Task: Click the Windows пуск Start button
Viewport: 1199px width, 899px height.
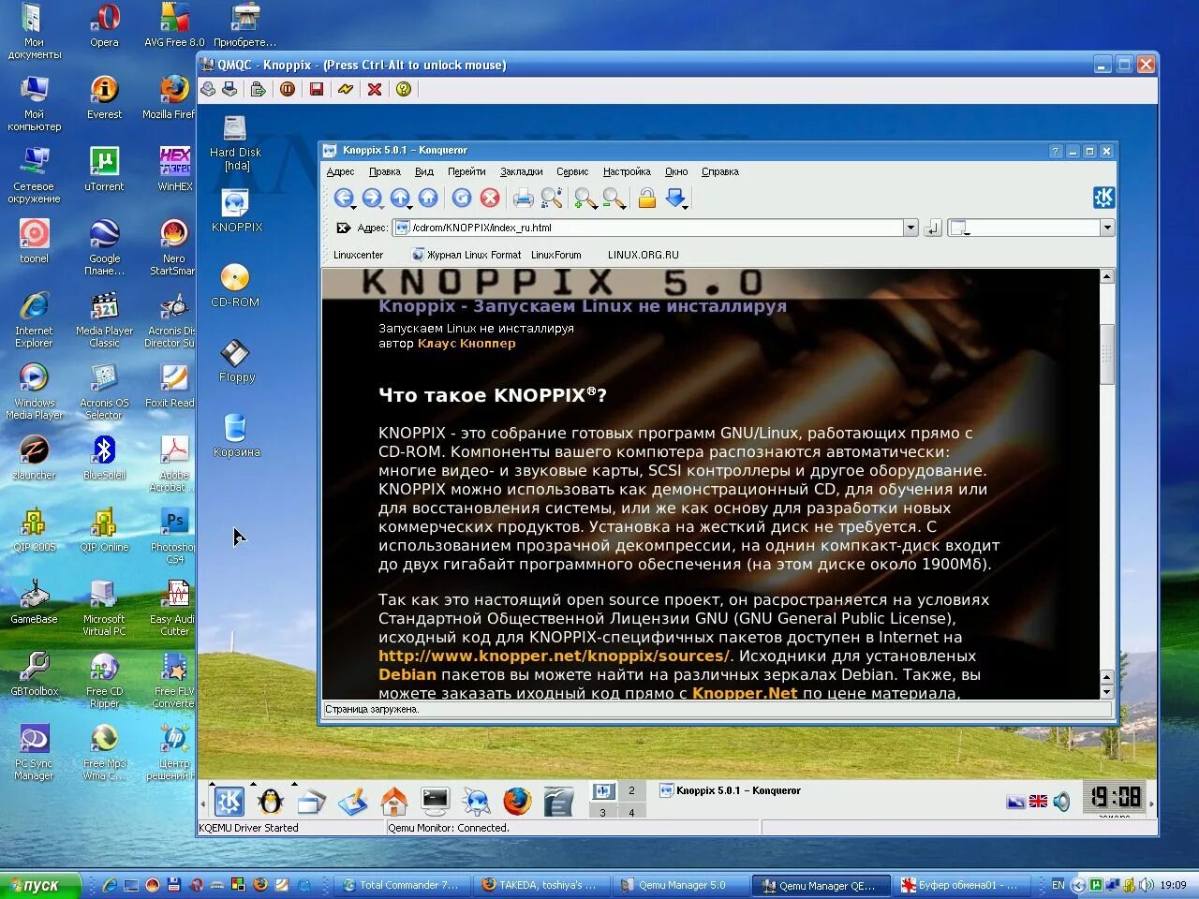Action: (40, 885)
